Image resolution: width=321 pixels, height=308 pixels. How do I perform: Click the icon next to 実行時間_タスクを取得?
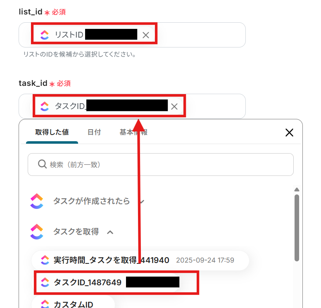tap(45, 260)
